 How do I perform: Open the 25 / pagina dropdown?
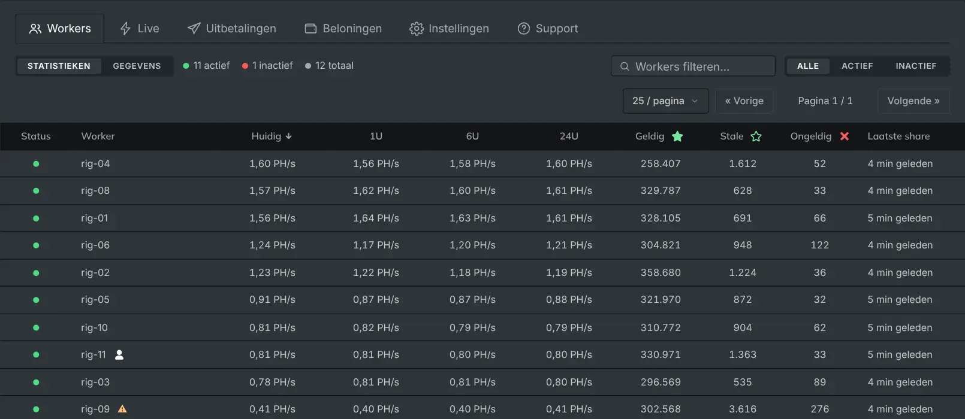pyautogui.click(x=665, y=101)
